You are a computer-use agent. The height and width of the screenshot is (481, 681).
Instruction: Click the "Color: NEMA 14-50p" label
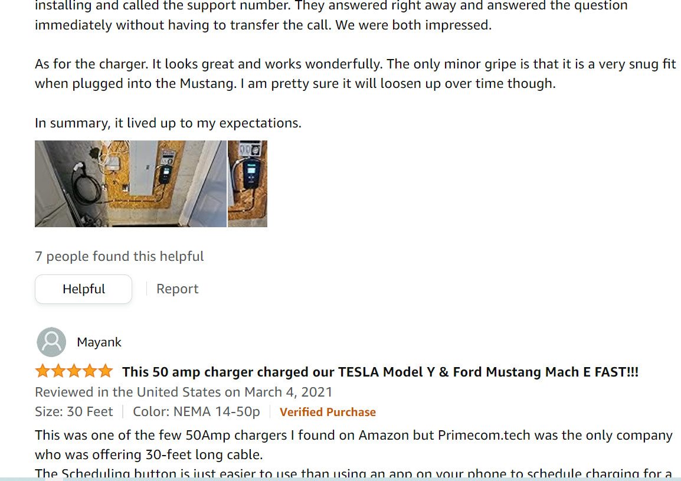tap(197, 412)
